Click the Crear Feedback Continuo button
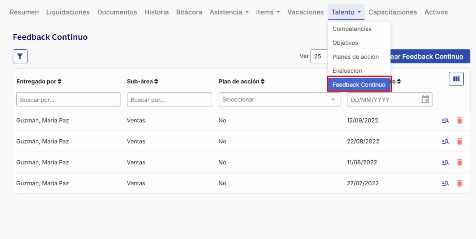The width and height of the screenshot is (476, 239). tap(430, 56)
